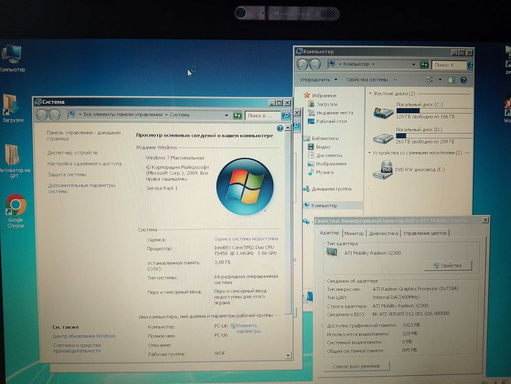This screenshot has height=384, width=511.
Task: Click scroll up arrow in Система window
Action: point(288,128)
